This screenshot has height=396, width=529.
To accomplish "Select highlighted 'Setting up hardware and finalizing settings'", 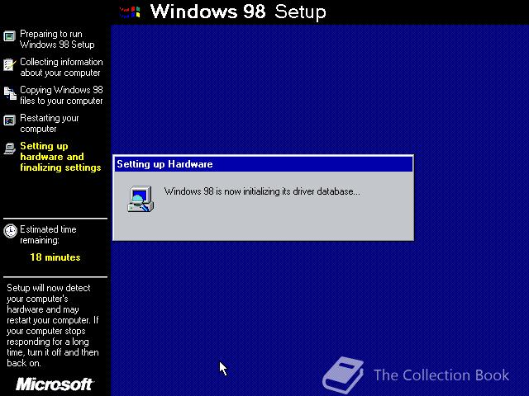I will (60, 157).
